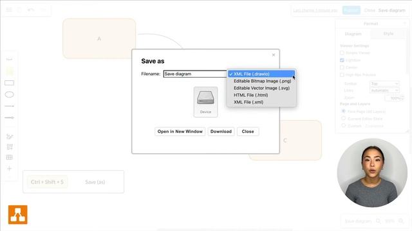Toggle the Lightbox checkbox

click(342, 60)
